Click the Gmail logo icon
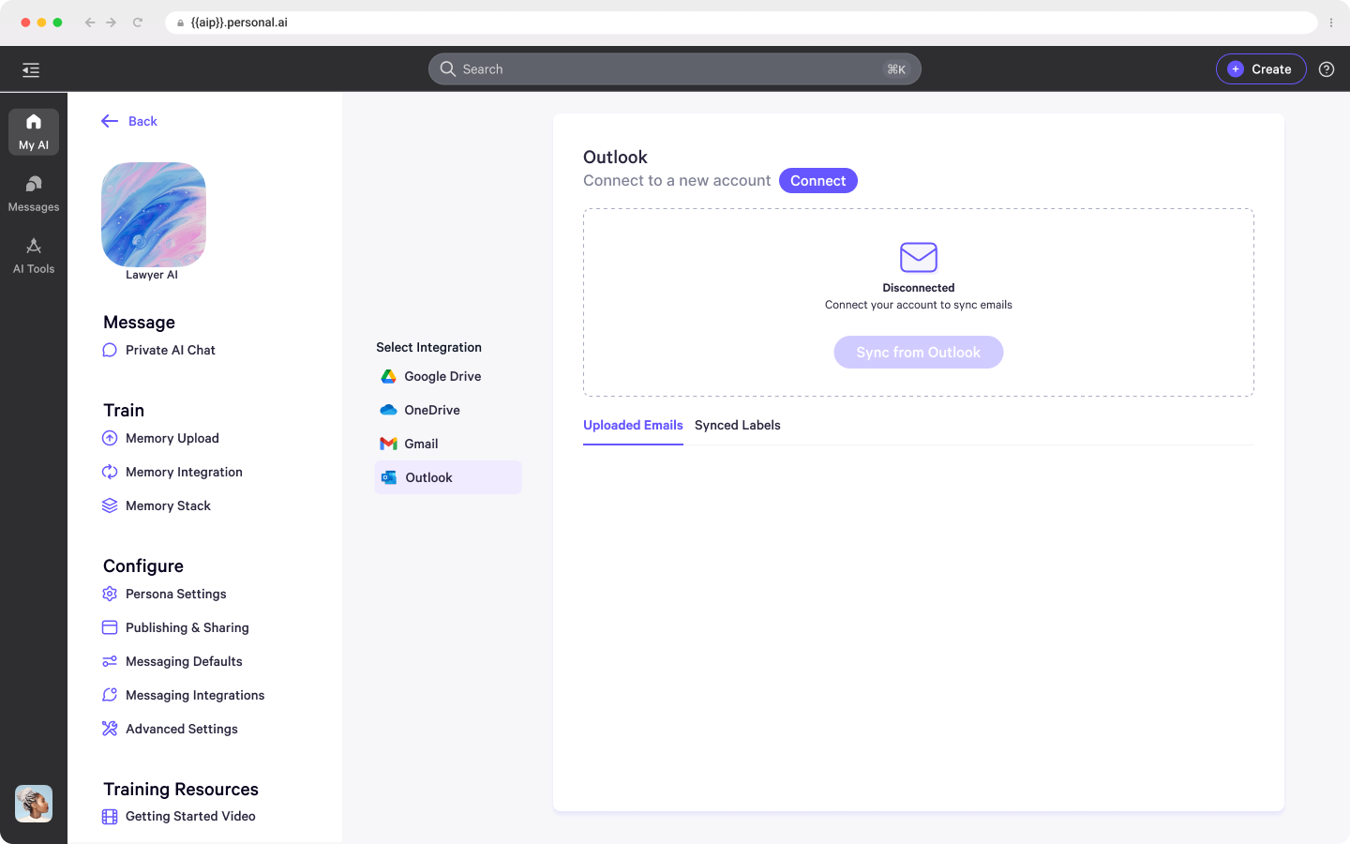This screenshot has height=844, width=1350. 388,444
